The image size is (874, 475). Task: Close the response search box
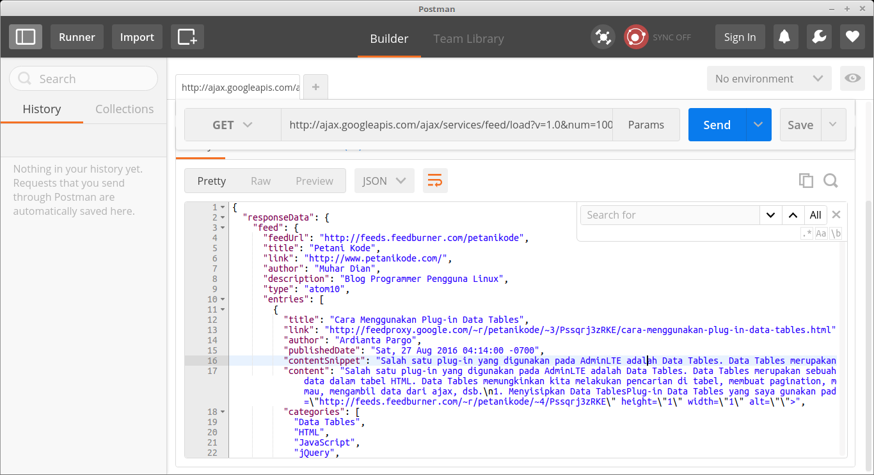point(836,215)
